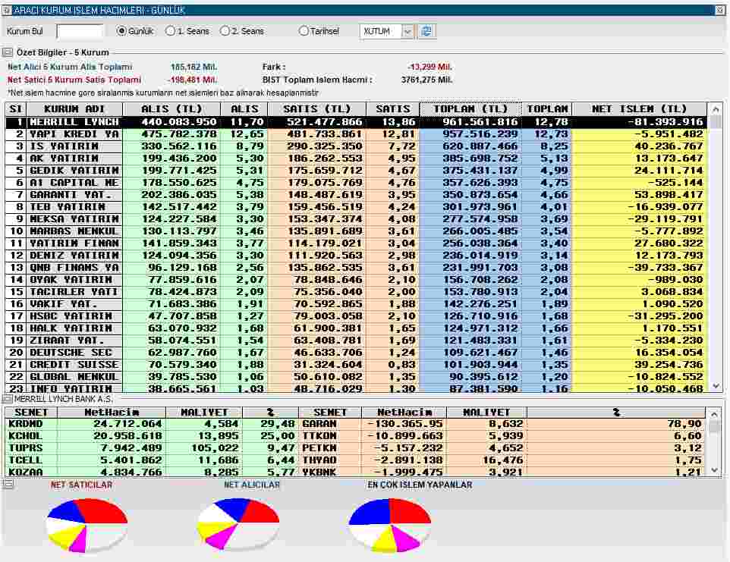Click the EN COK ISLEM YAPANLAR pie chart

(390, 526)
